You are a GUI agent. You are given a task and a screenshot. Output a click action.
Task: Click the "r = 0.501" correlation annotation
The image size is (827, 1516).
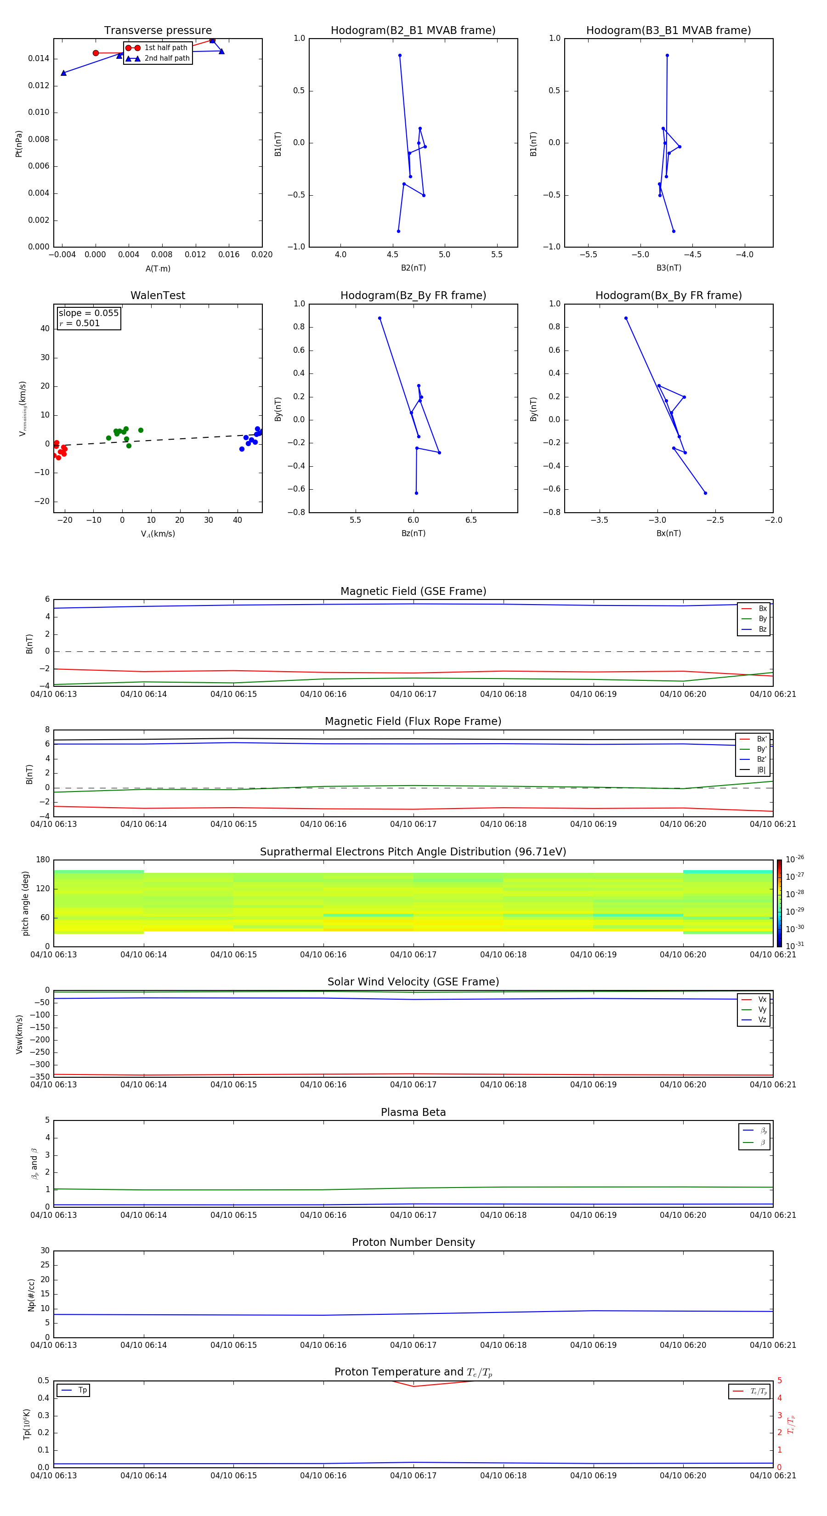(x=79, y=323)
